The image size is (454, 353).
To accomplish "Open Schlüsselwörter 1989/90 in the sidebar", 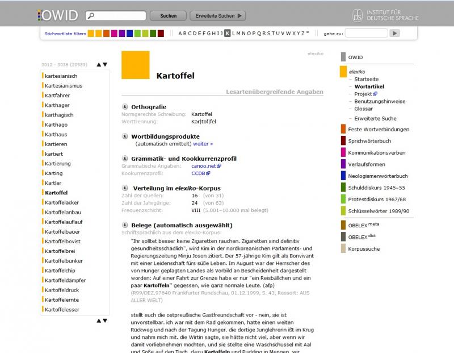I will 379,211.
